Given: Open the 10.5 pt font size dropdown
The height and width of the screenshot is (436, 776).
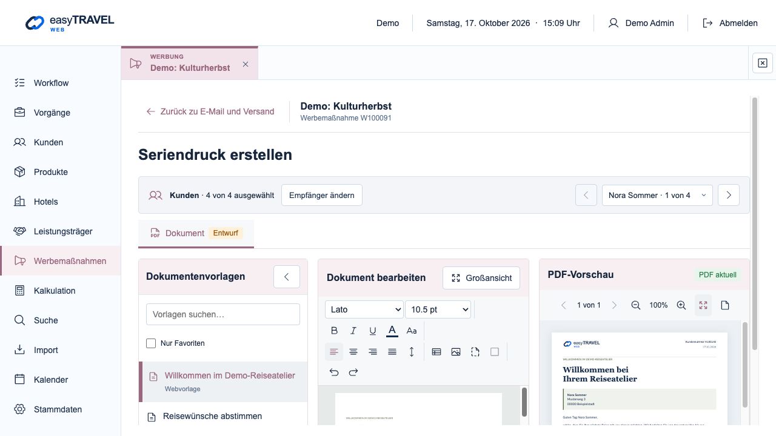Looking at the screenshot, I should click(438, 309).
